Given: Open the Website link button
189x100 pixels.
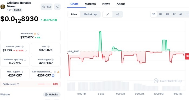Looking at the screenshot, I should (52, 95).
